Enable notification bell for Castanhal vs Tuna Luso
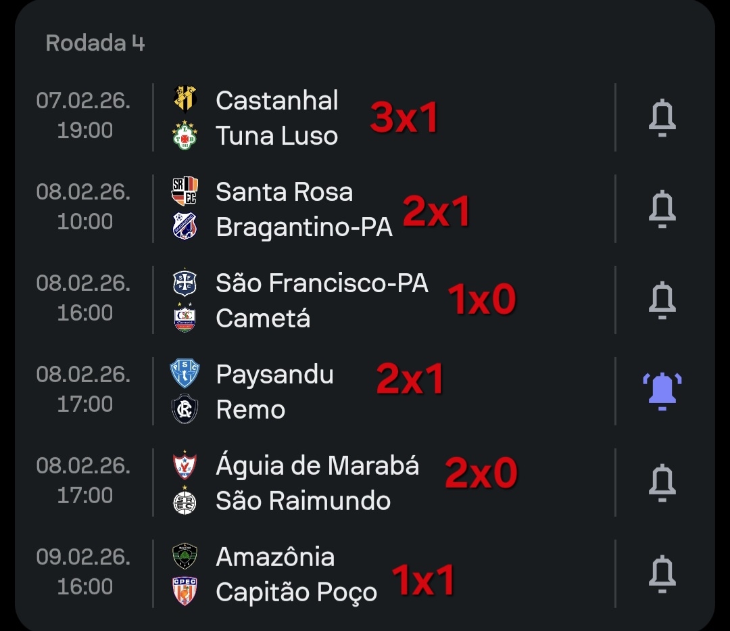This screenshot has height=631, width=730. point(662,118)
